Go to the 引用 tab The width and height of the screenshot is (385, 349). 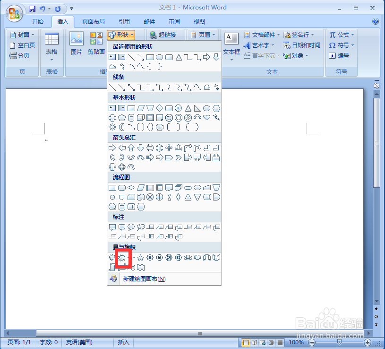124,22
